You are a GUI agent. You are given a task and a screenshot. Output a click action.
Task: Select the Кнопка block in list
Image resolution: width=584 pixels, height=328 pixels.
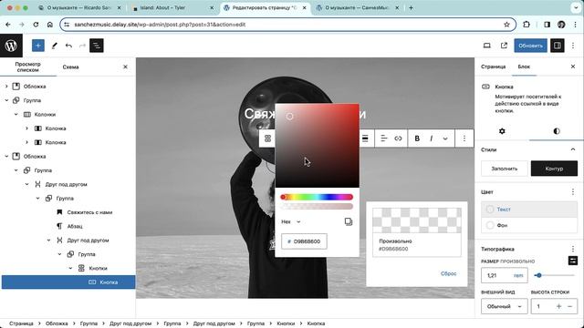[68, 282]
